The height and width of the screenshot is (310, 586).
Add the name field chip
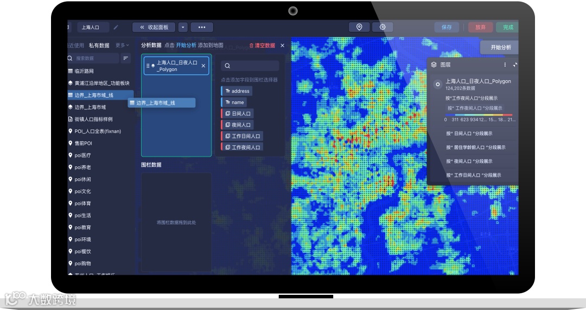[234, 102]
